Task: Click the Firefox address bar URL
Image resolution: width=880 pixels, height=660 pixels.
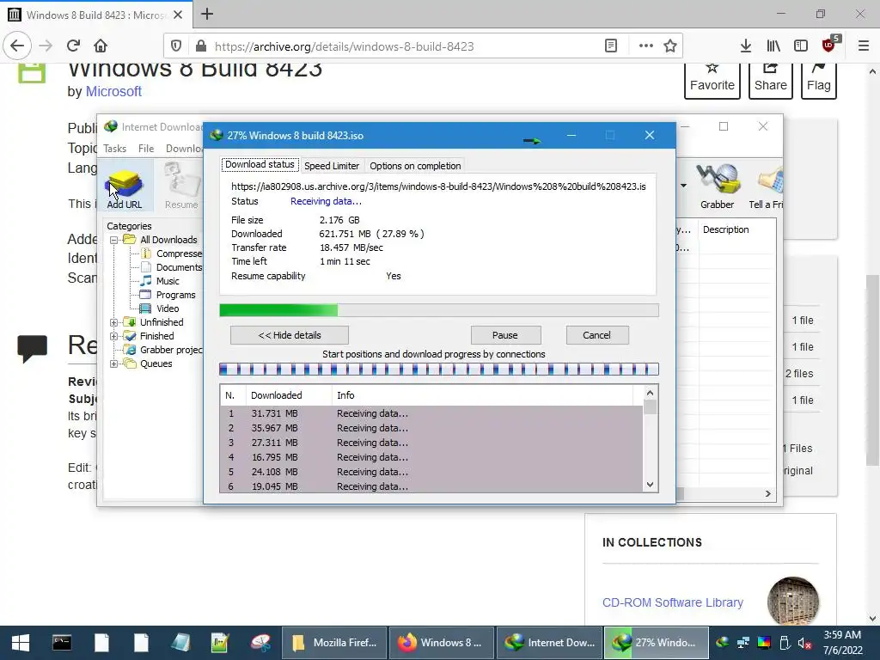Action: (344, 46)
